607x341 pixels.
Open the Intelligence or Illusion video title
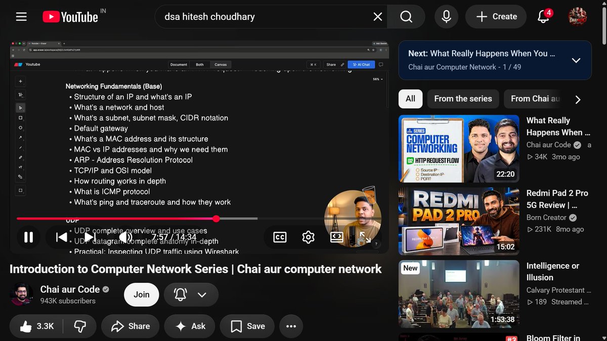point(552,271)
